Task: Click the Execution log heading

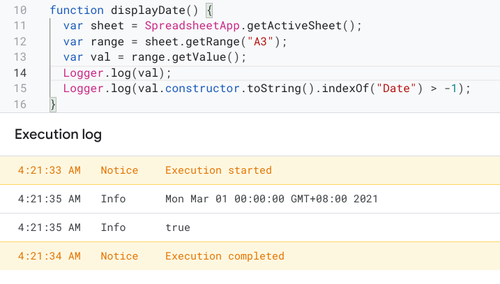Action: pyautogui.click(x=58, y=135)
